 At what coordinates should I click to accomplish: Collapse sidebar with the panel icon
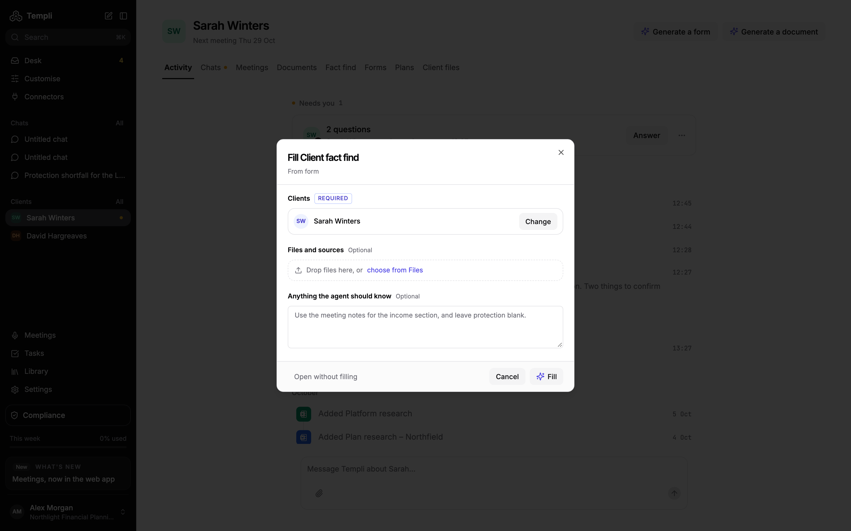[x=123, y=16]
